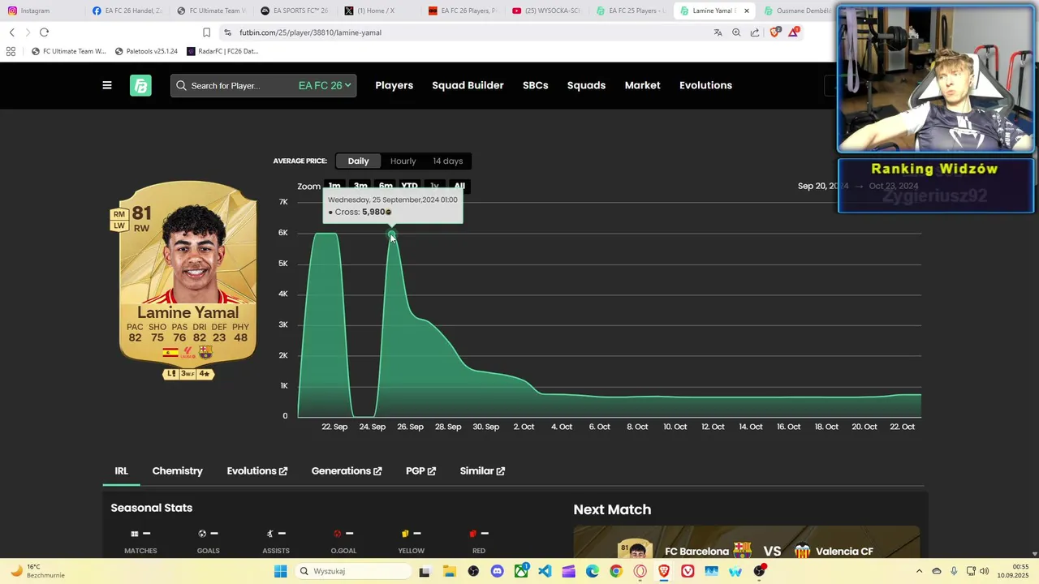Open Brave Shields lion icon

point(774,32)
